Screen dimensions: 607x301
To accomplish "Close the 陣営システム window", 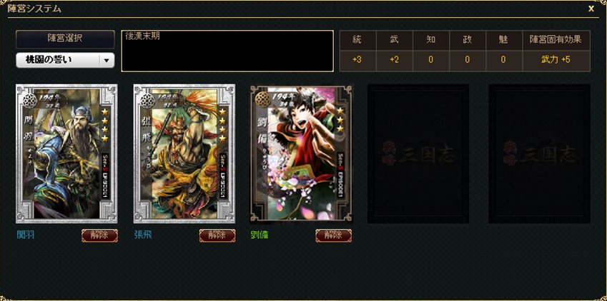I will pos(591,9).
